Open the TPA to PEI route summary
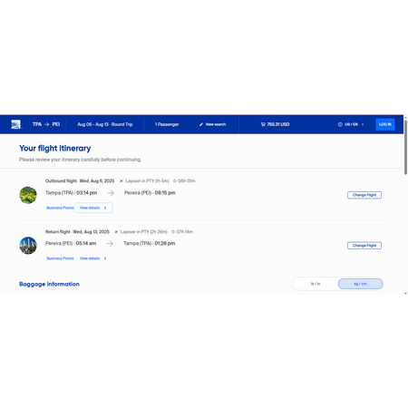This screenshot has width=408, height=408. pyautogui.click(x=46, y=124)
